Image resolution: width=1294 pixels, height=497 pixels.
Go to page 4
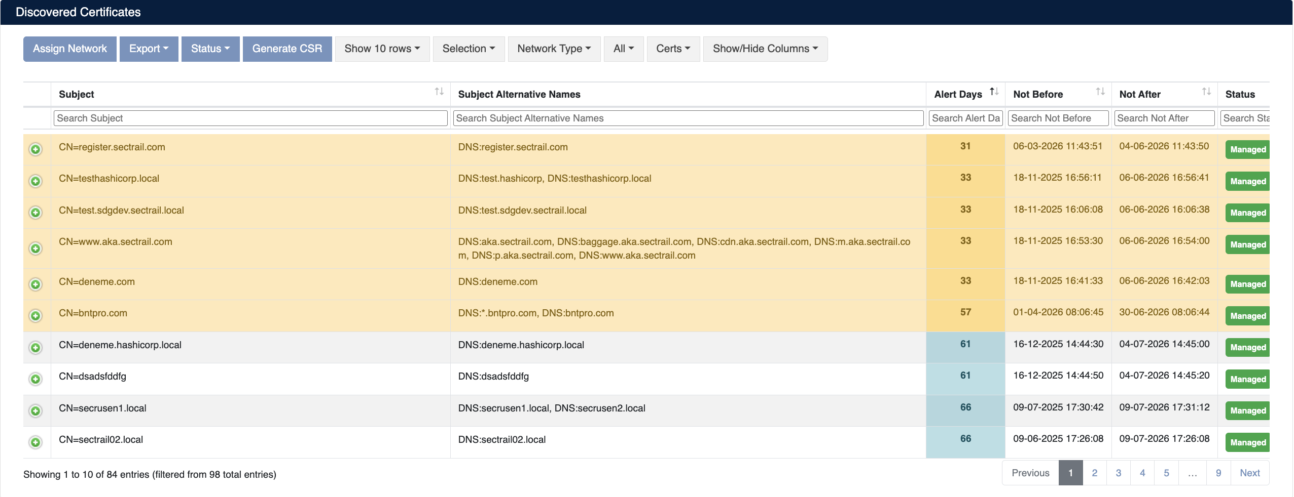[1142, 473]
